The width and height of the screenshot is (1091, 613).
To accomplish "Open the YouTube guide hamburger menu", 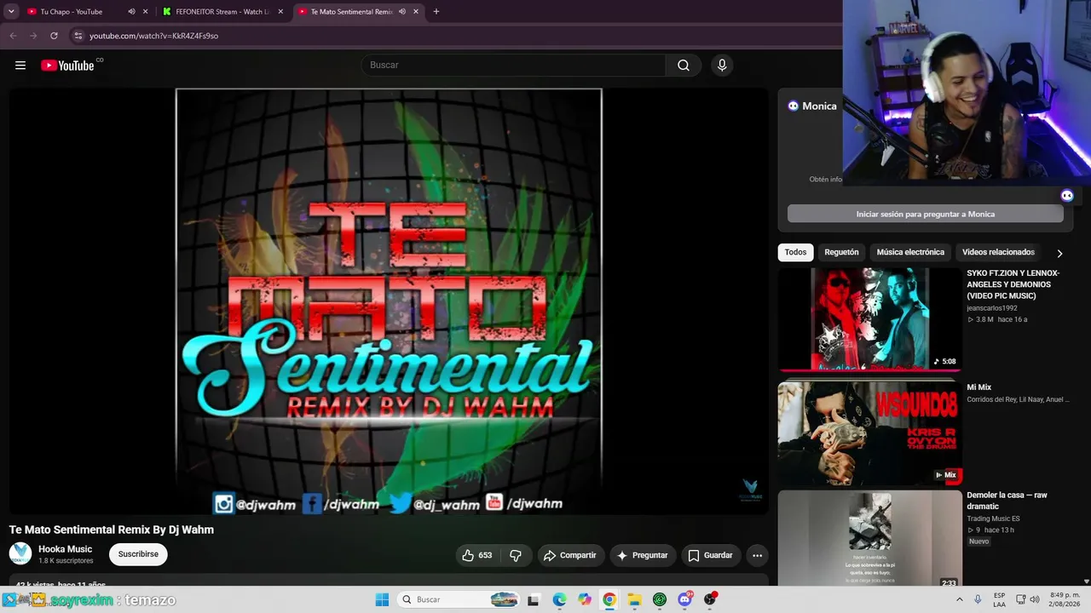I will coord(20,66).
